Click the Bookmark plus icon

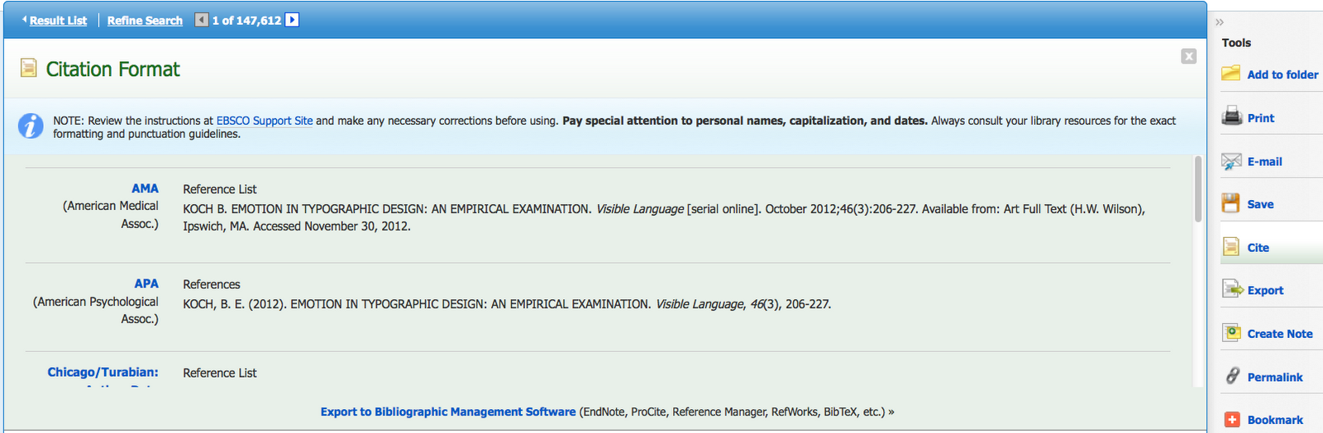[1232, 420]
